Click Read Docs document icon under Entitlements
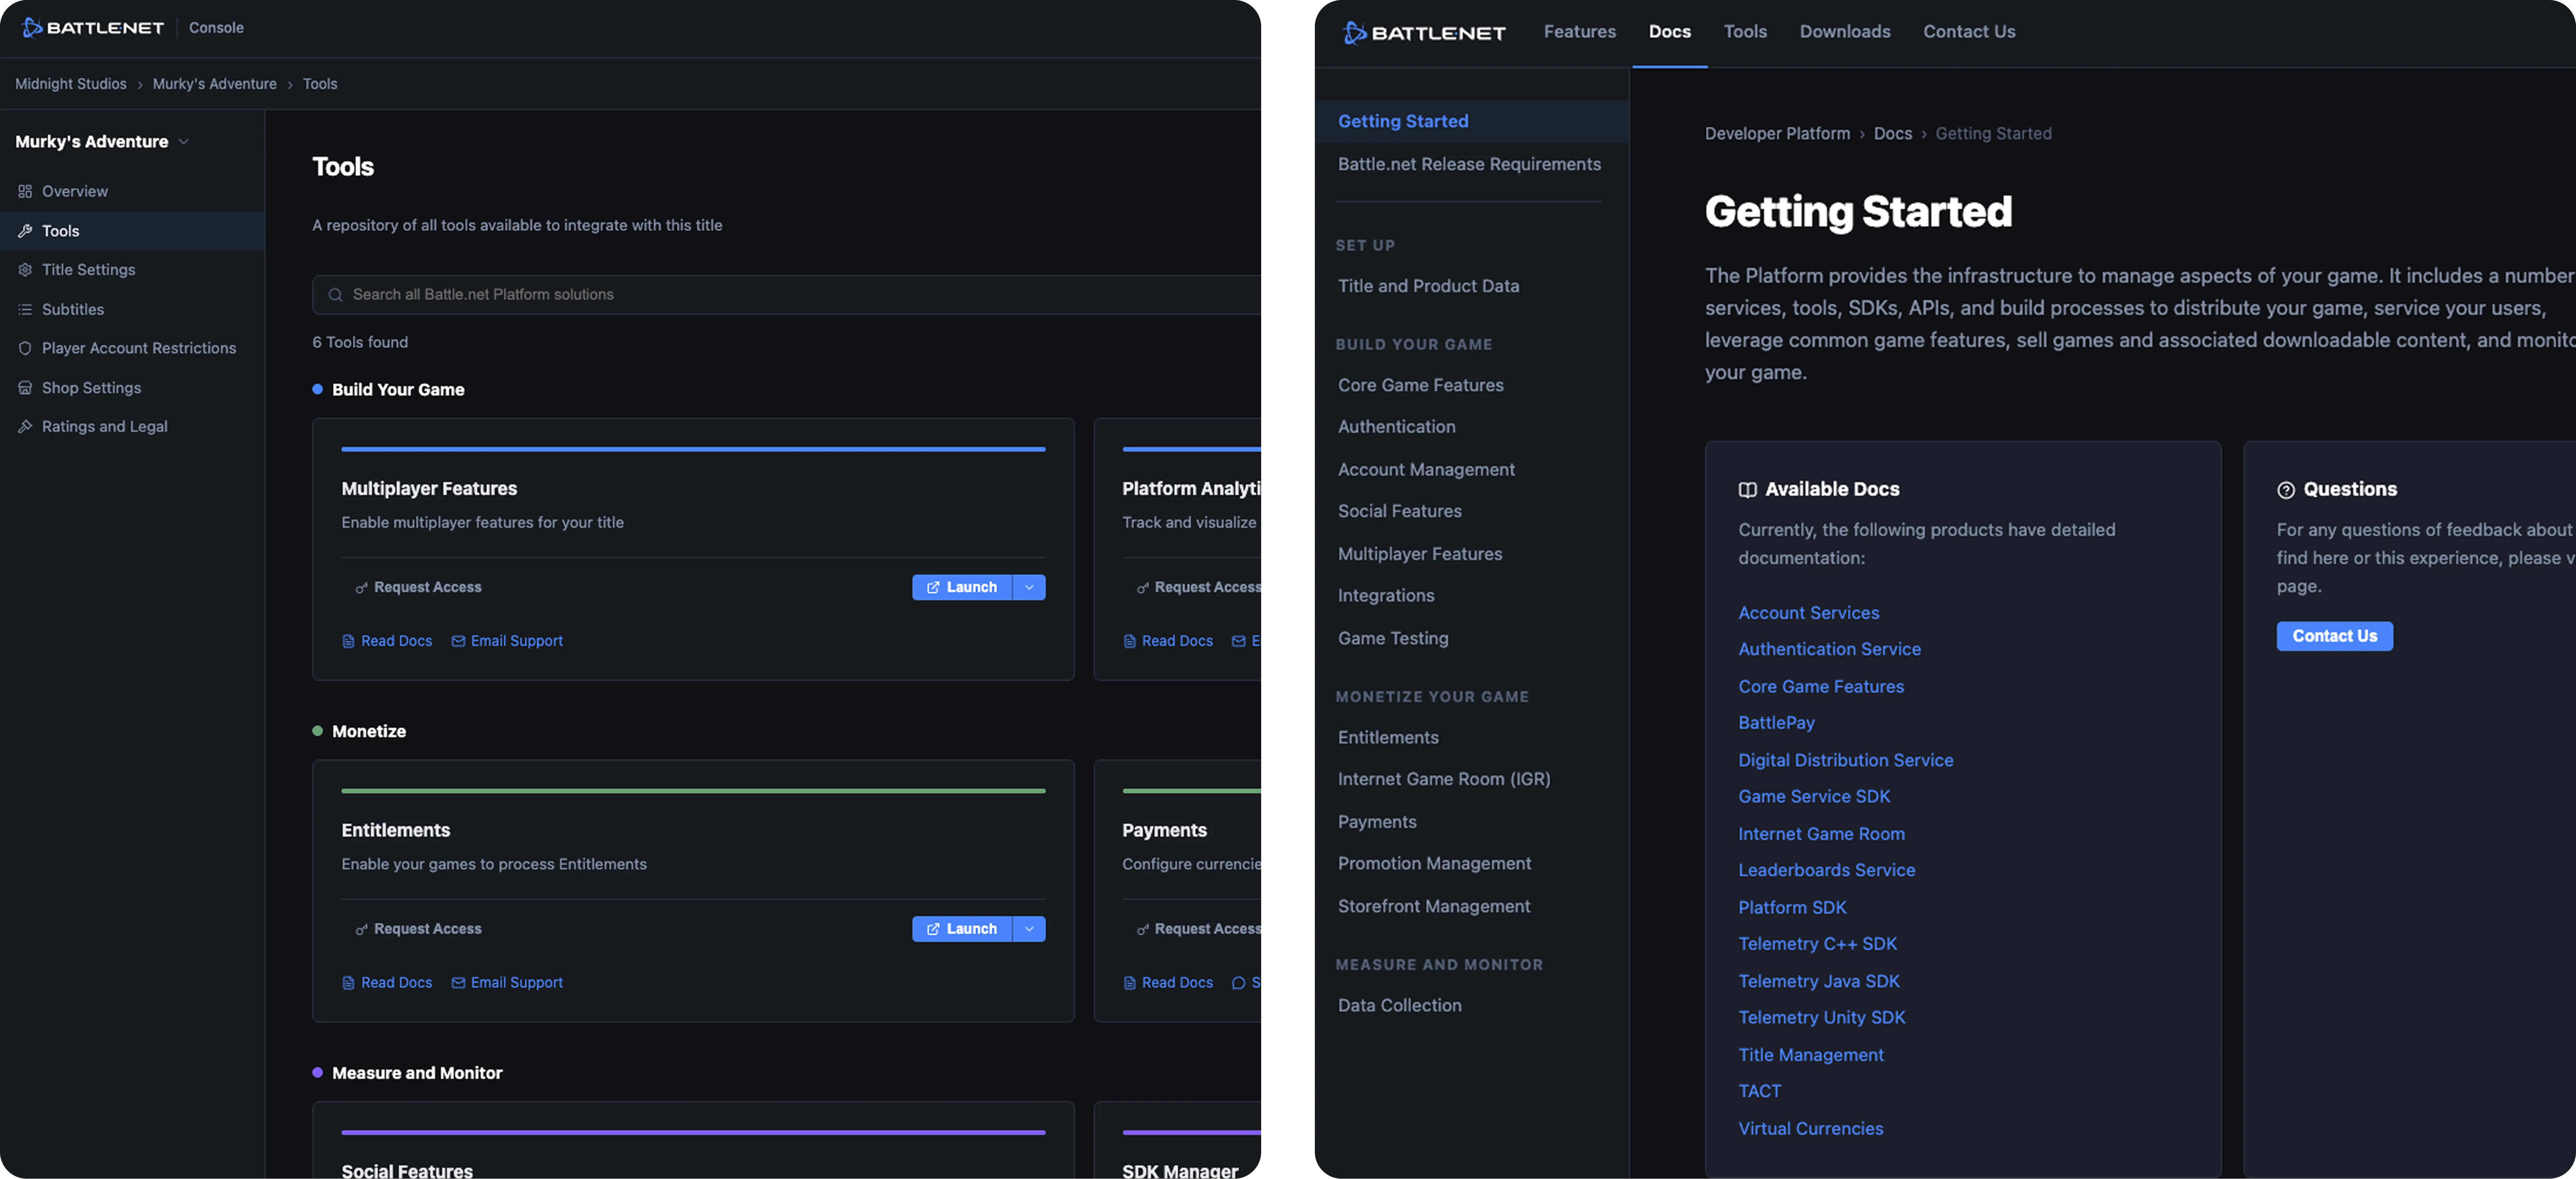This screenshot has height=1179, width=2576. (x=348, y=983)
